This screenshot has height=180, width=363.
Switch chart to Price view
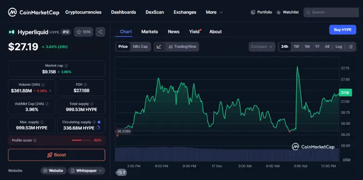pos(123,46)
